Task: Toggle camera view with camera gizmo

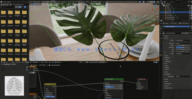Action: [x=158, y=19]
